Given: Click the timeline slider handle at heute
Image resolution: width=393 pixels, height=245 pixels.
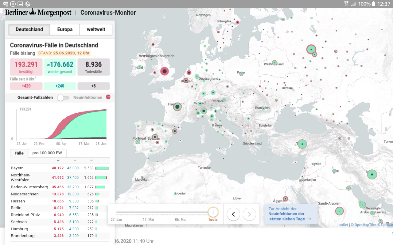Looking at the screenshot, I should click(x=213, y=212).
